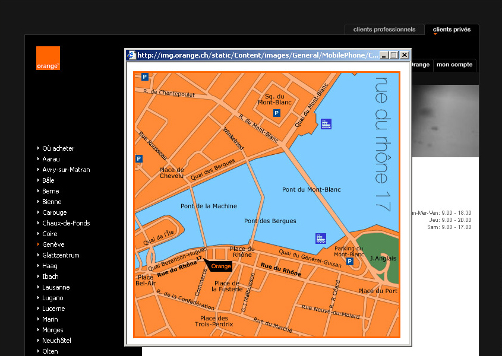Viewport: 502px width, 356px height.
Task: Click the Place du Rhône label
Action: [242, 252]
